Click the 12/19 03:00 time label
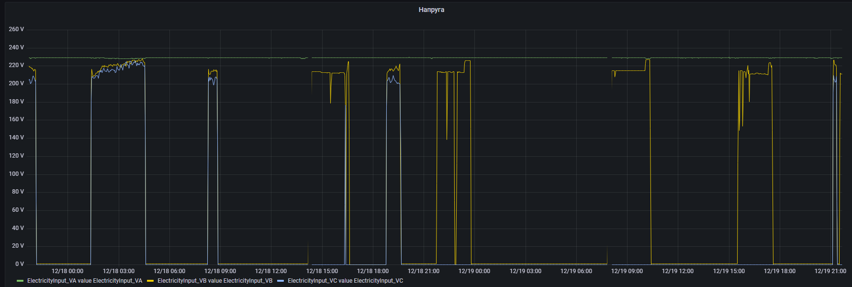Viewport: 852px width, 287px height. point(526,271)
